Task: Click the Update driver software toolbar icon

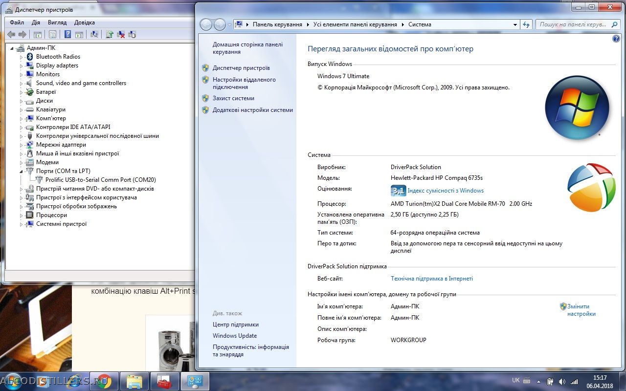Action: (110, 34)
